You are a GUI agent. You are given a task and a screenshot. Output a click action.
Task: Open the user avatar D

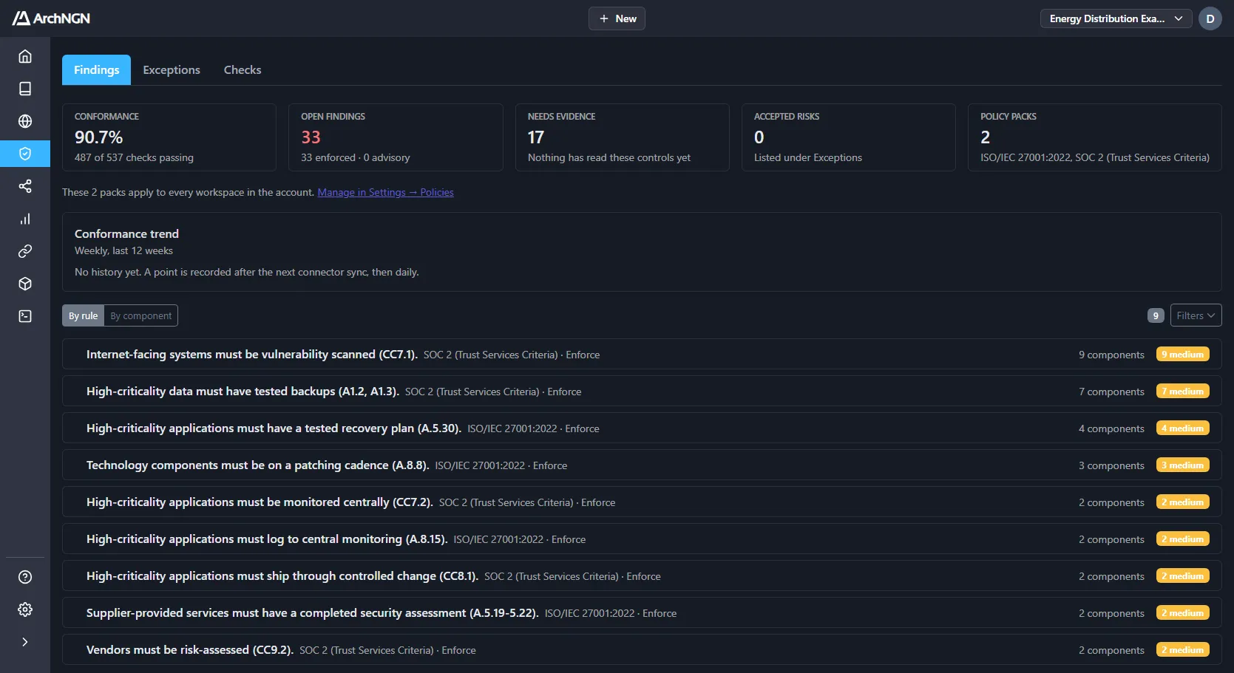pyautogui.click(x=1210, y=18)
